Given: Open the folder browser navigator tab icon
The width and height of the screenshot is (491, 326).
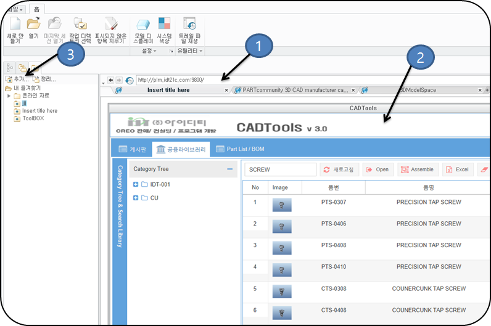Looking at the screenshot, I should (22, 67).
